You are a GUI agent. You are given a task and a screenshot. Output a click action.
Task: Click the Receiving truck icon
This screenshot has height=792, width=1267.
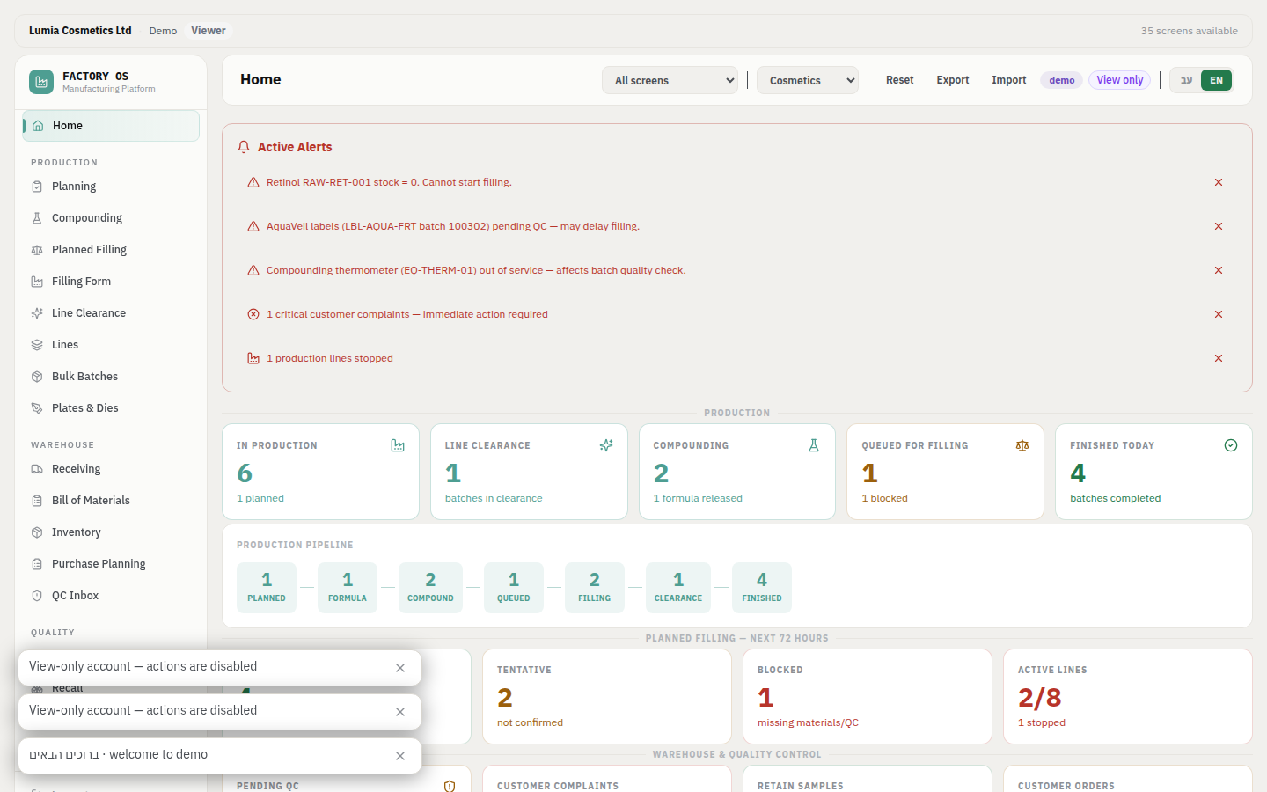37,469
